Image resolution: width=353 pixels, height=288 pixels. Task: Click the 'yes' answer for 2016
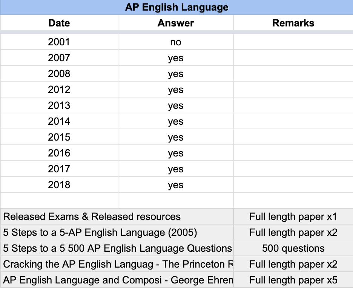(175, 153)
